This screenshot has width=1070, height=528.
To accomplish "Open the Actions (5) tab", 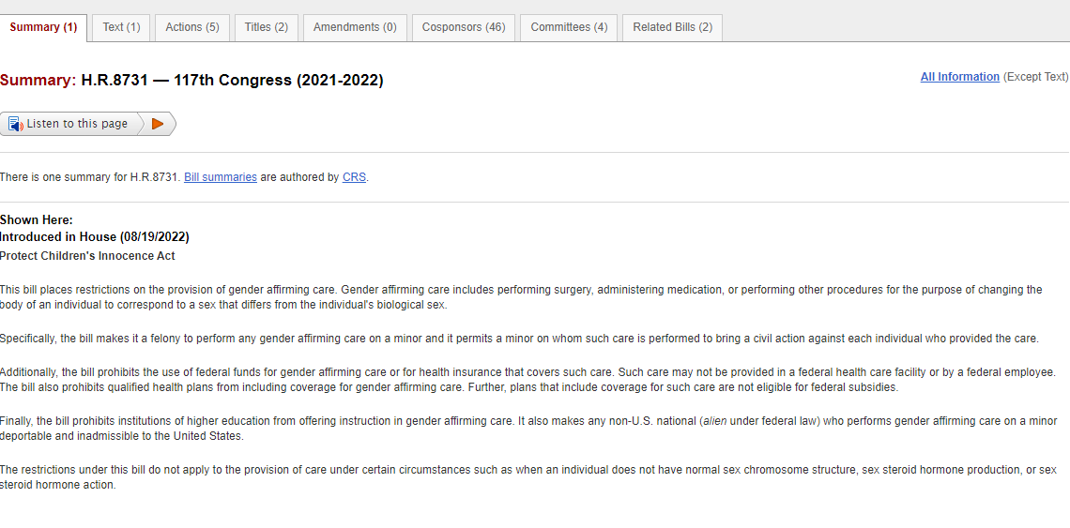I will [x=192, y=27].
